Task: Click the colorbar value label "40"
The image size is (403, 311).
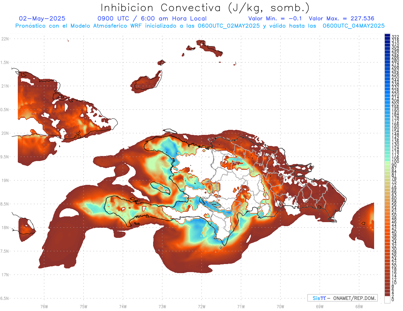Action: (394, 232)
